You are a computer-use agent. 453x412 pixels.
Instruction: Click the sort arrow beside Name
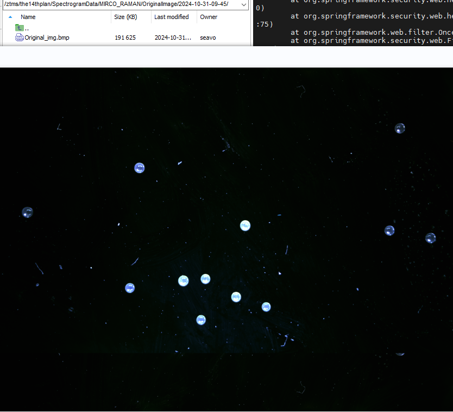point(10,17)
